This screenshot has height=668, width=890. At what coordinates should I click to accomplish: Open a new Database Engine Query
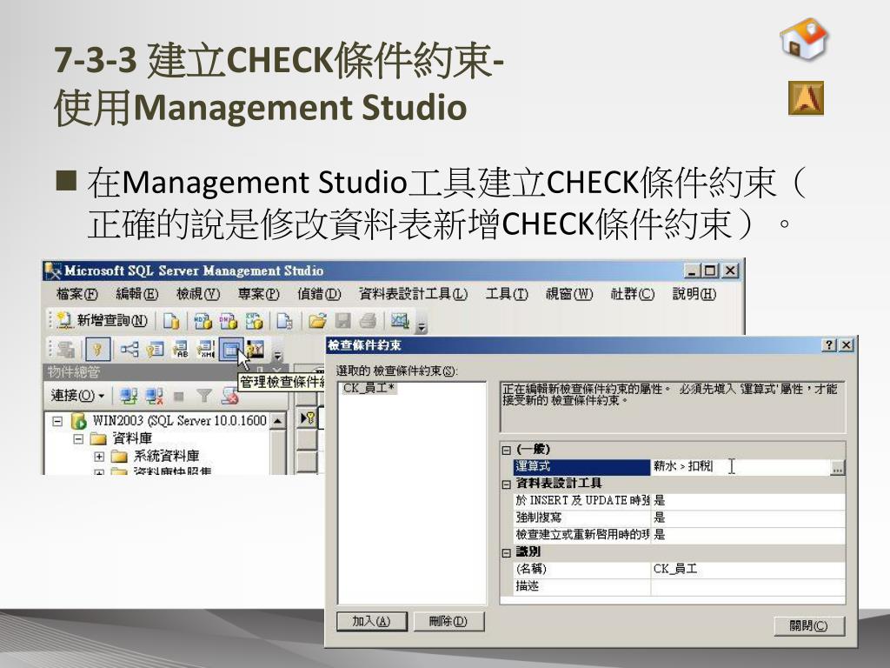171,321
